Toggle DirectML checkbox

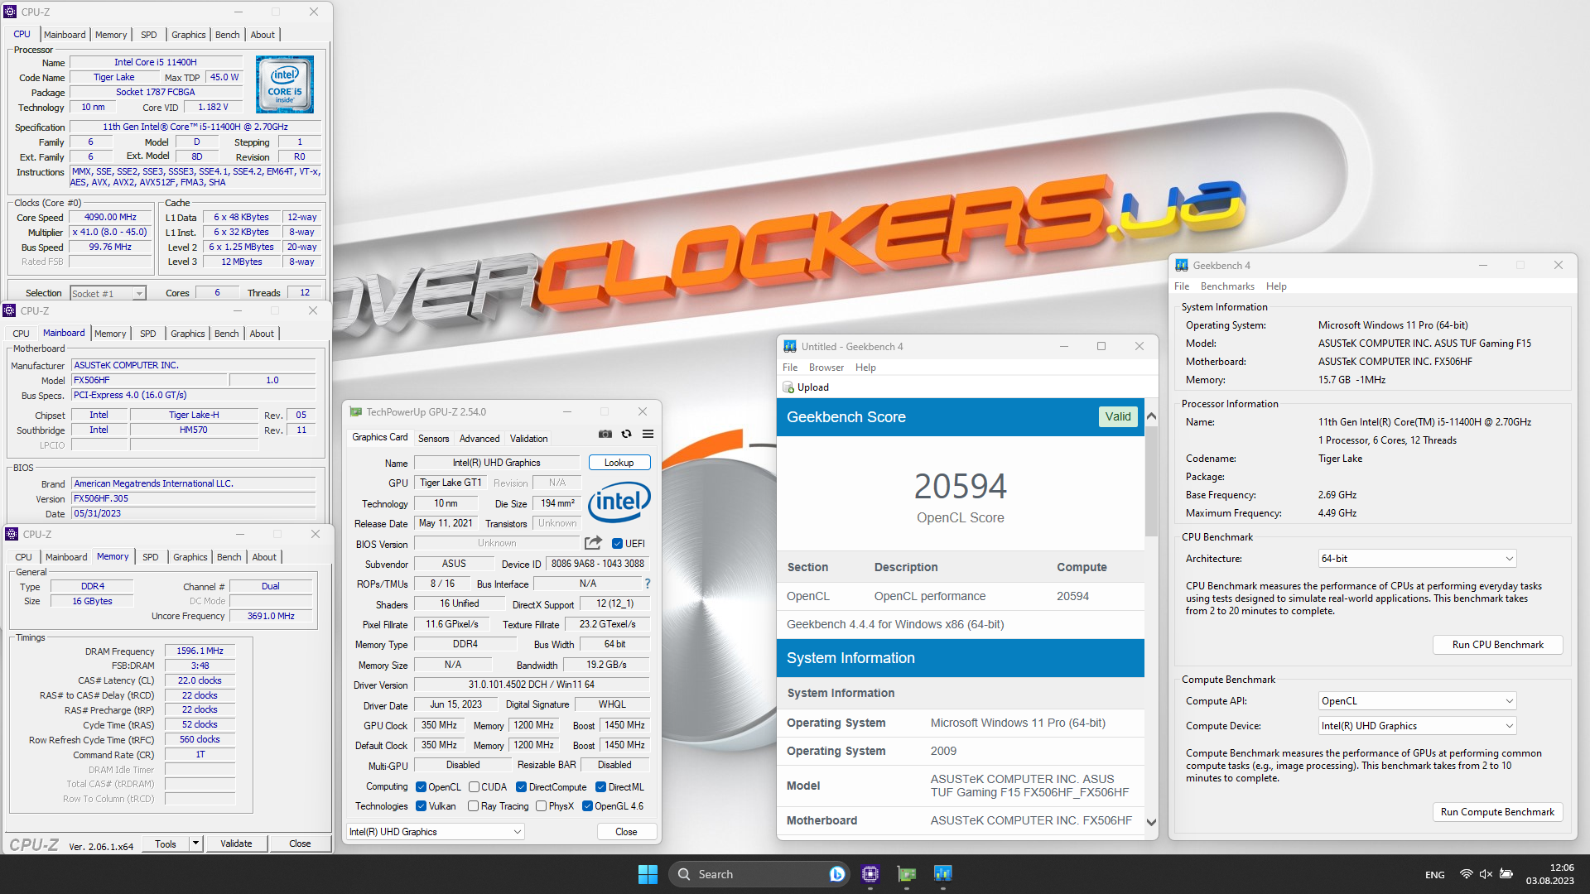point(601,787)
